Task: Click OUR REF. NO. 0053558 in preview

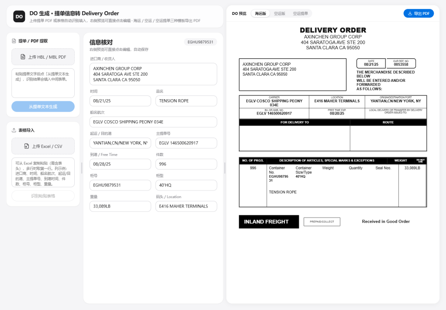Action: coord(401,63)
